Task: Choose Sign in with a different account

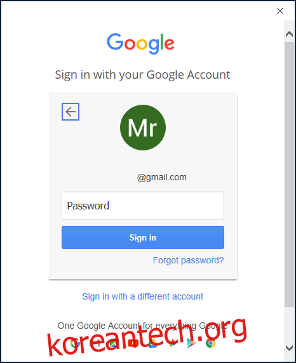Action: coord(142,296)
